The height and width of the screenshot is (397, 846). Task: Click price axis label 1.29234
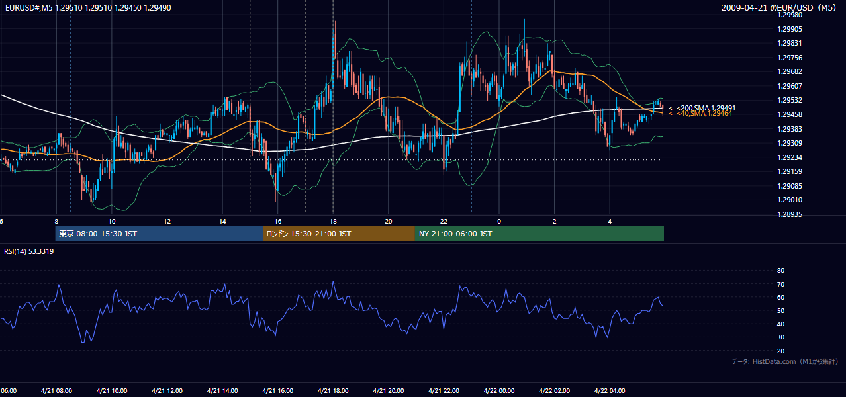pyautogui.click(x=790, y=157)
